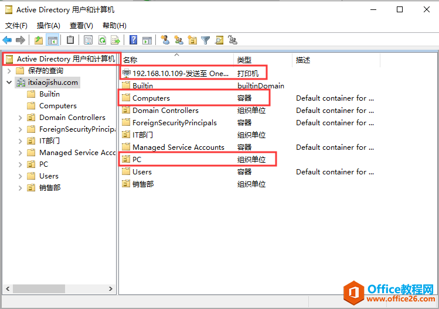Minimize the Active Directory window
Image resolution: width=439 pixels, height=309 pixels.
373,9
